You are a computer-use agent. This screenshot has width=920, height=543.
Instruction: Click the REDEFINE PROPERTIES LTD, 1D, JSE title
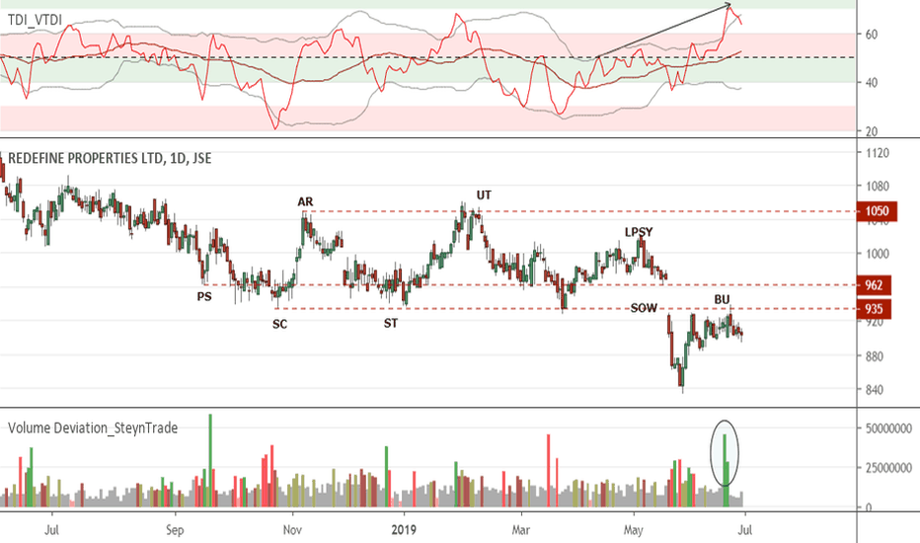click(110, 159)
